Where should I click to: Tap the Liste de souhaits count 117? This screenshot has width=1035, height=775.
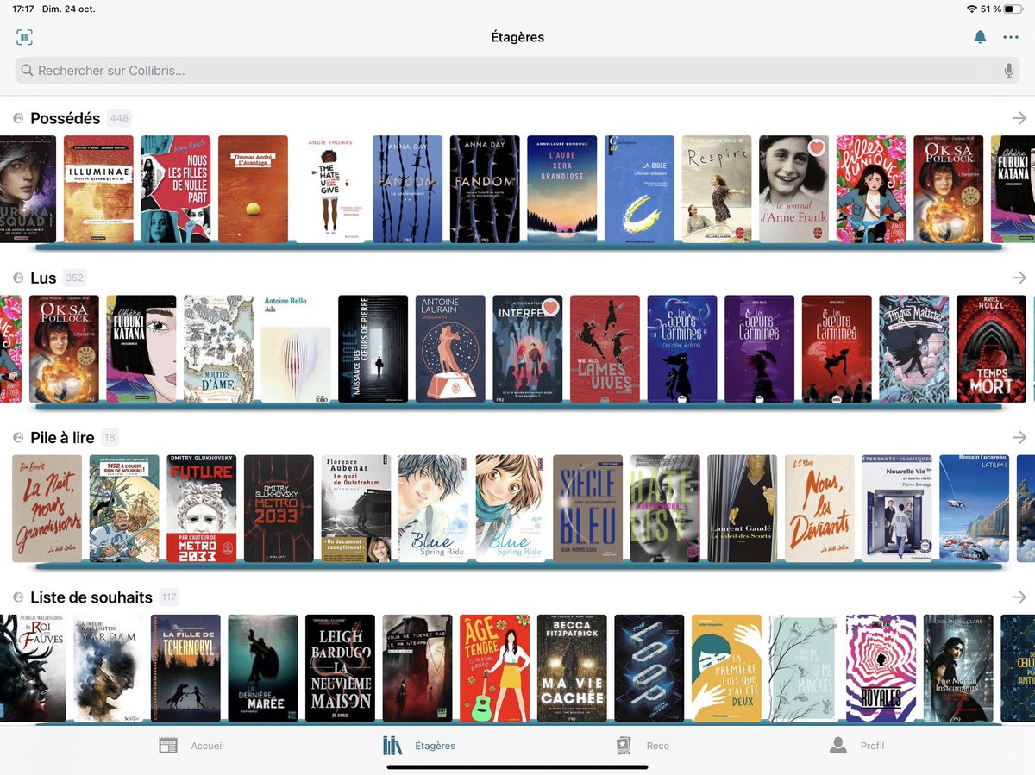[x=168, y=597]
